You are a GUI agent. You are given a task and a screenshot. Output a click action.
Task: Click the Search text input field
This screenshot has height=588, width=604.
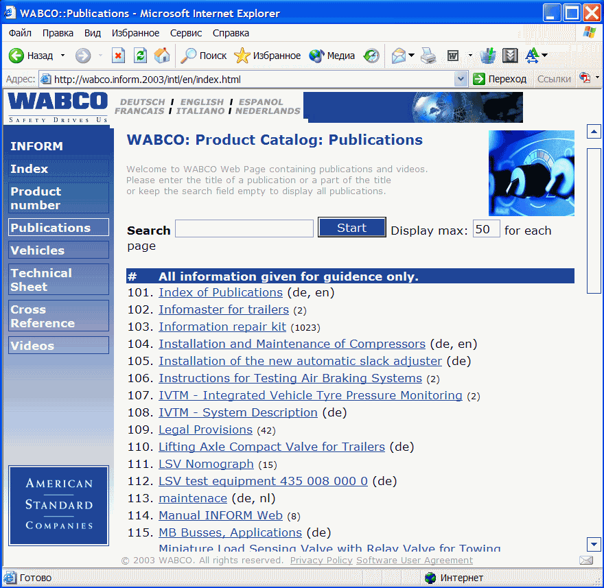(244, 228)
